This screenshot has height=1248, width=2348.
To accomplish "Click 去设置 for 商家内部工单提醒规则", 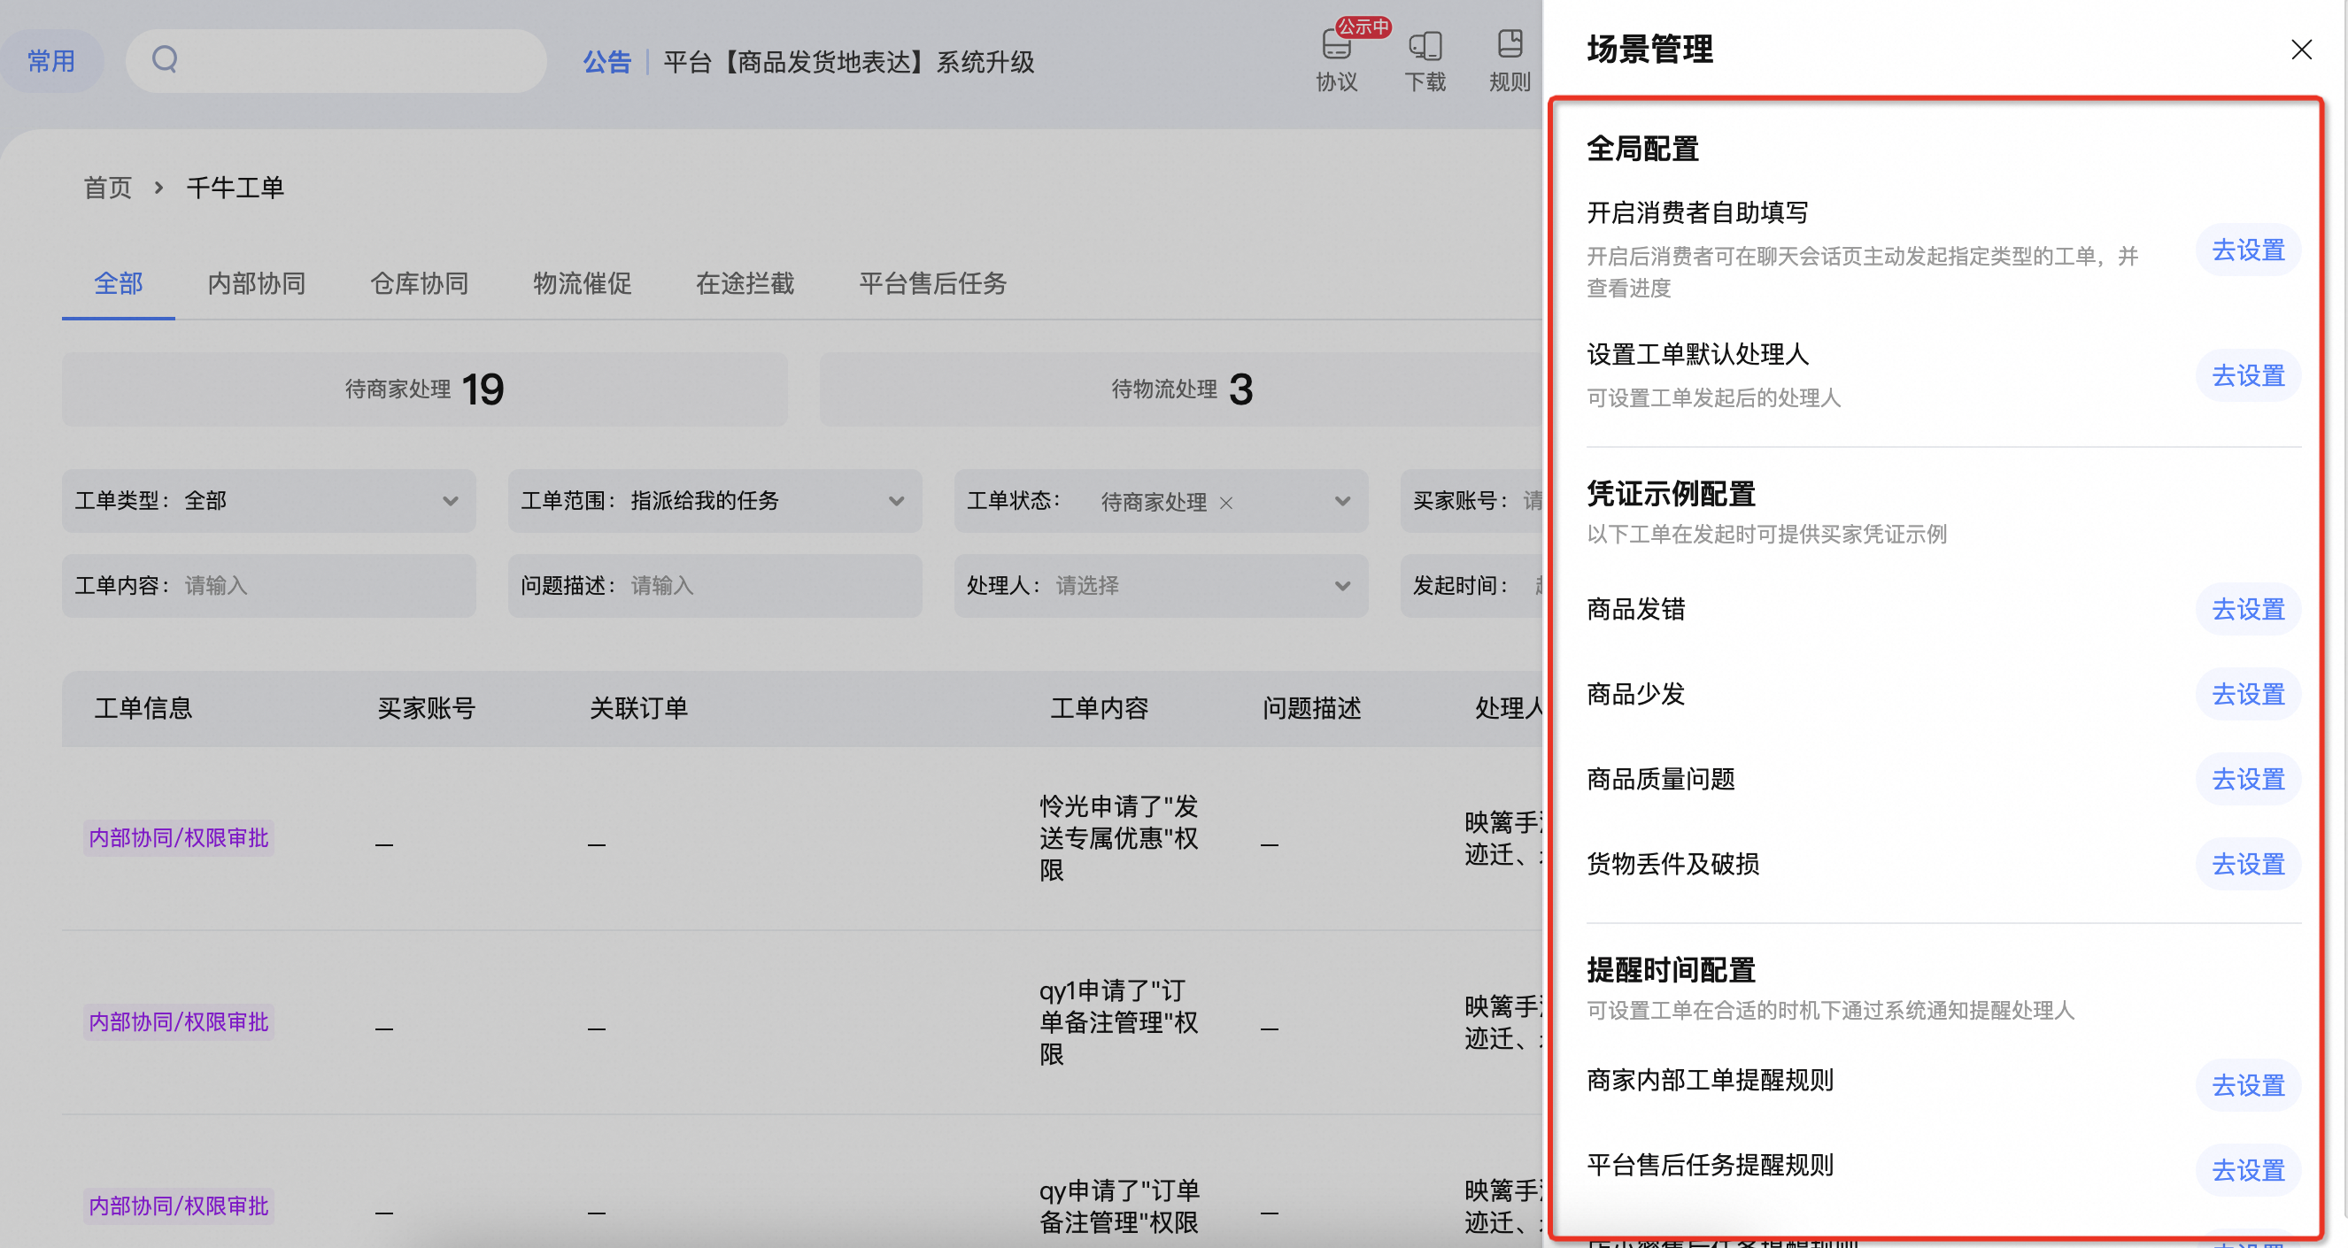I will pos(2248,1085).
